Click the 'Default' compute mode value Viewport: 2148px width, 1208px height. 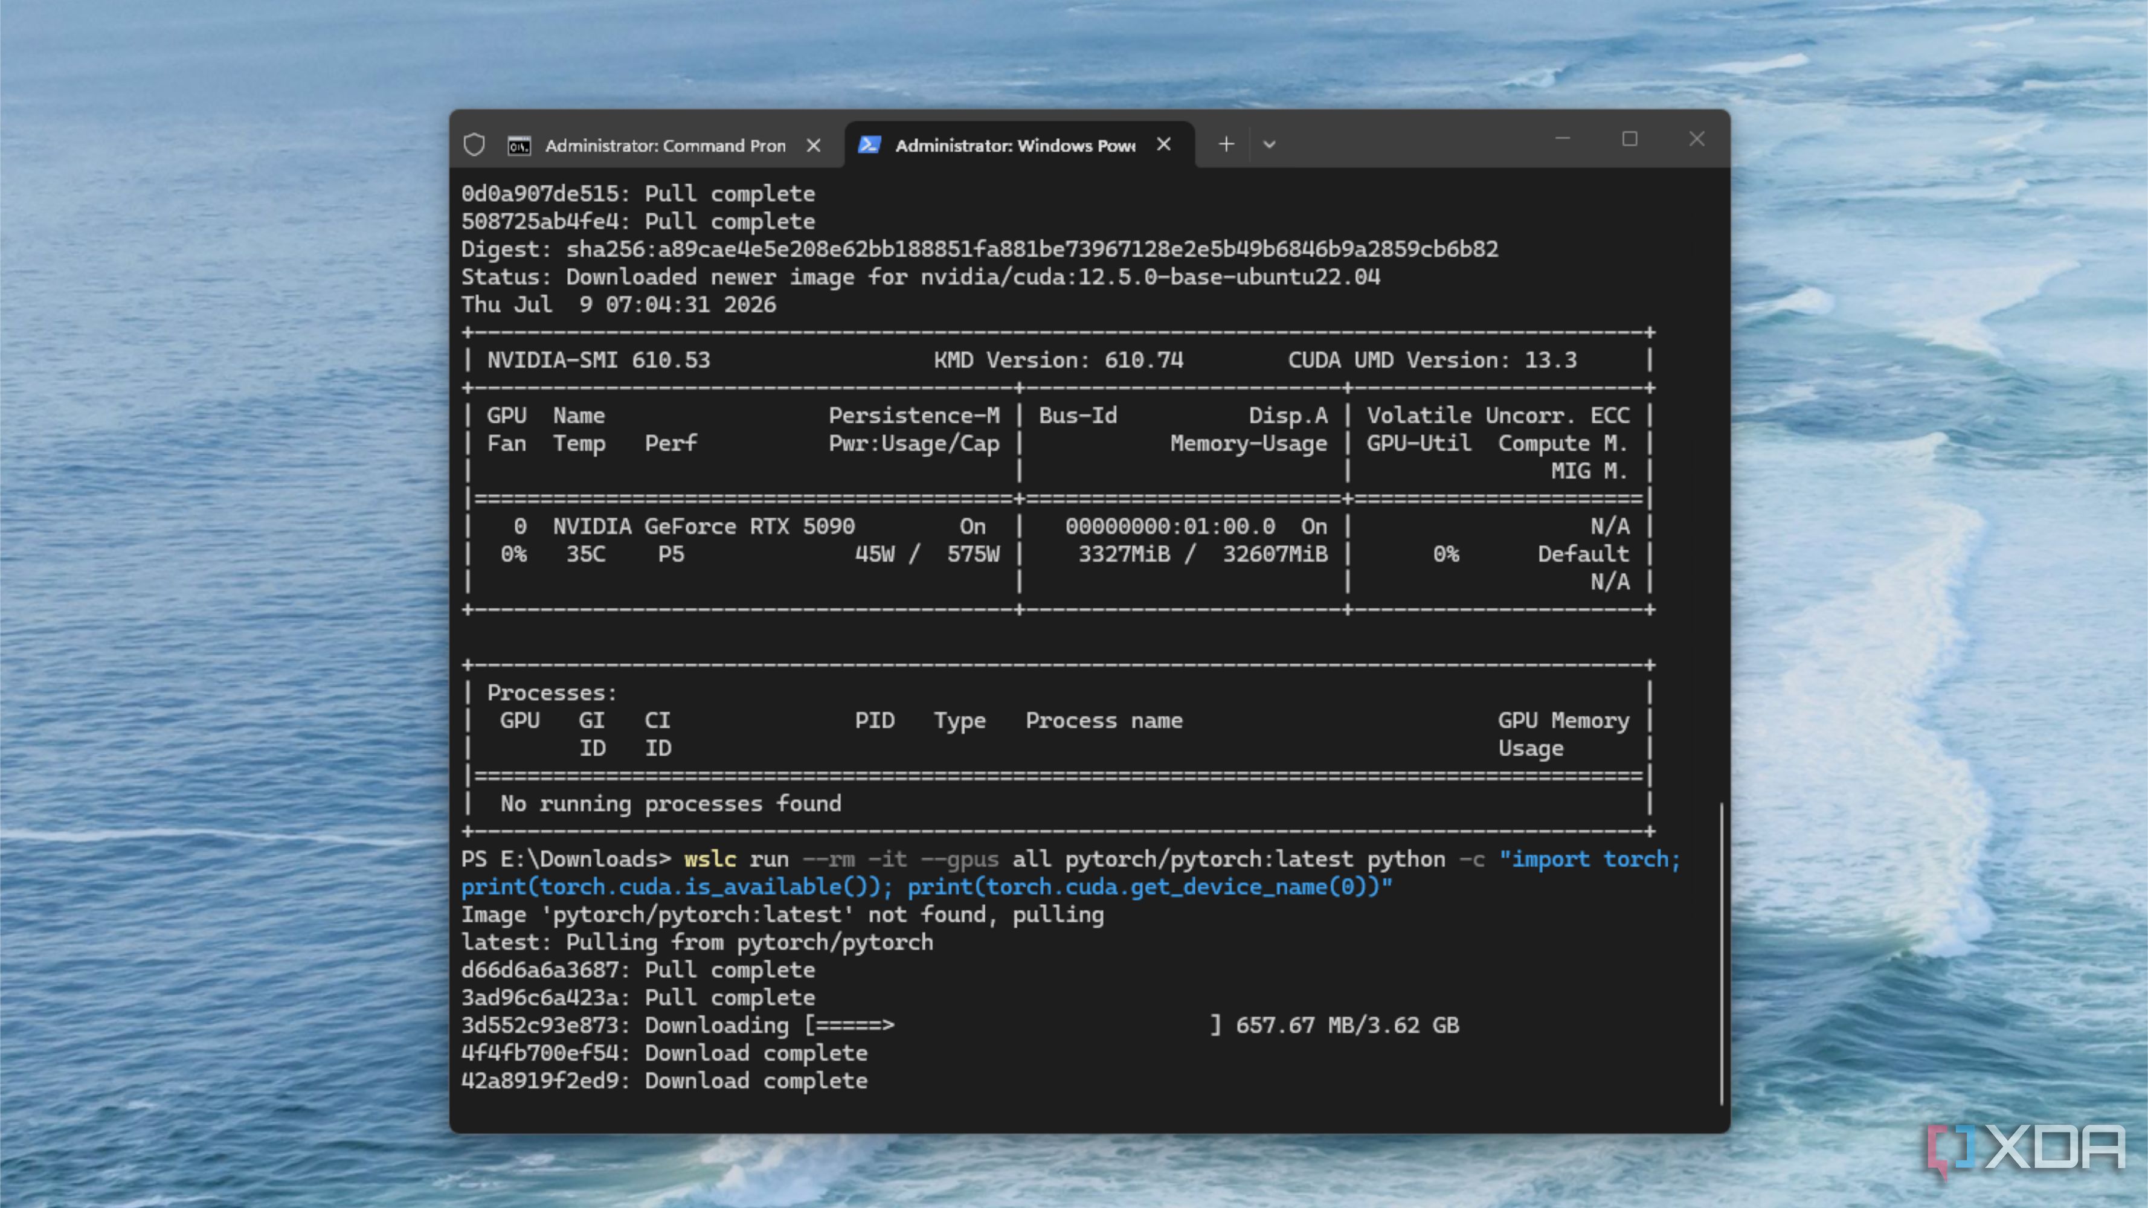click(1583, 554)
